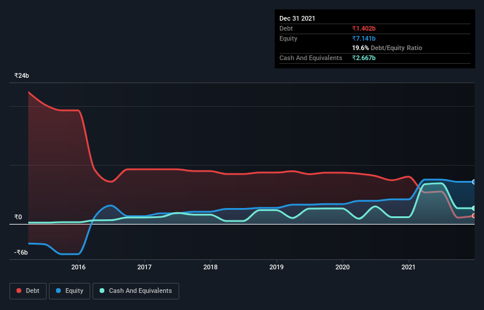
Task: Click the ₹24b y-axis label
Action: pos(22,75)
